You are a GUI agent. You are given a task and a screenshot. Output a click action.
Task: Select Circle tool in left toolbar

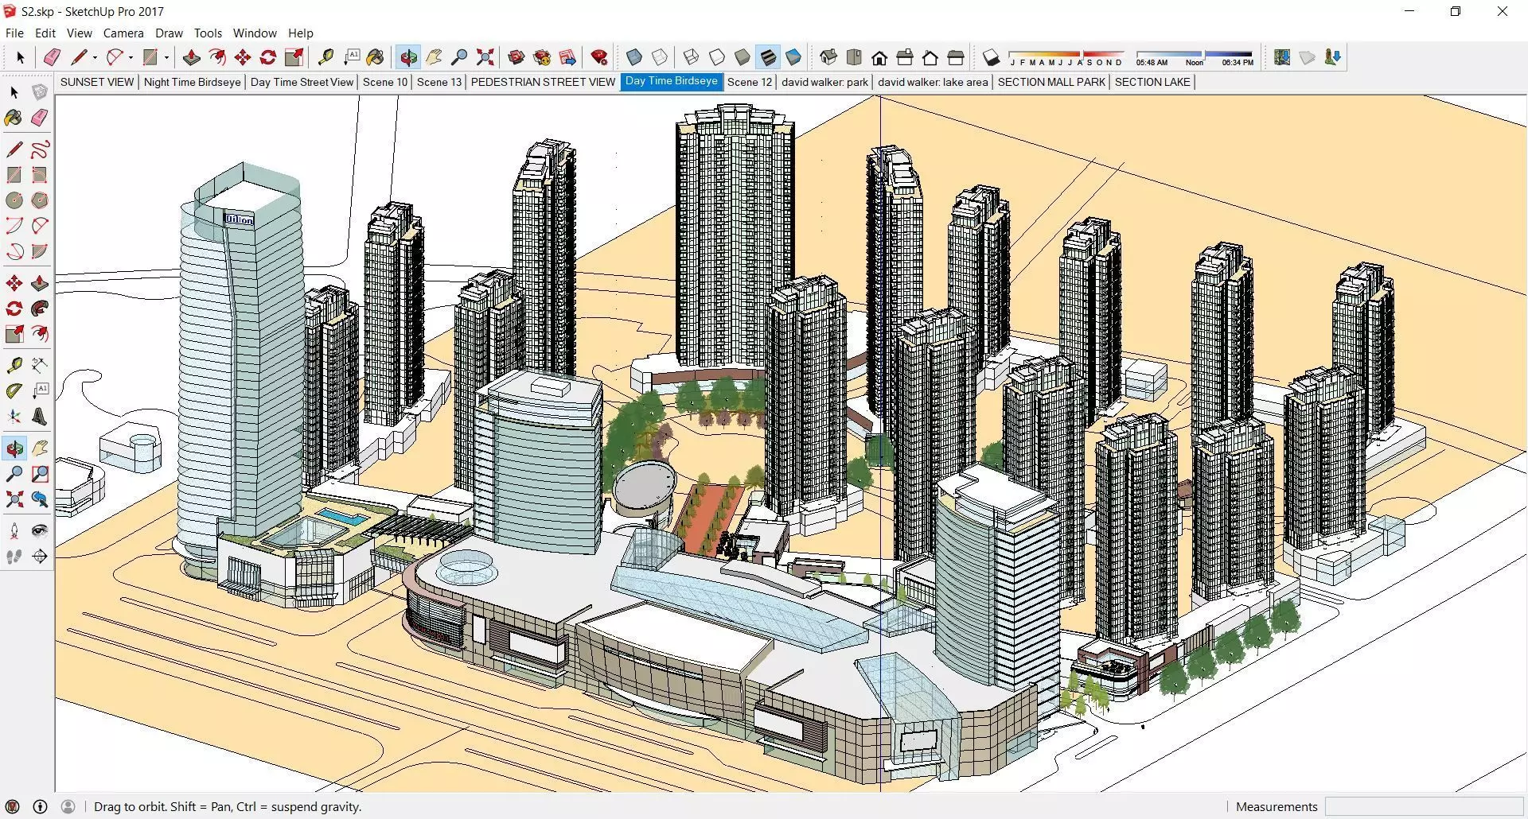pos(14,200)
